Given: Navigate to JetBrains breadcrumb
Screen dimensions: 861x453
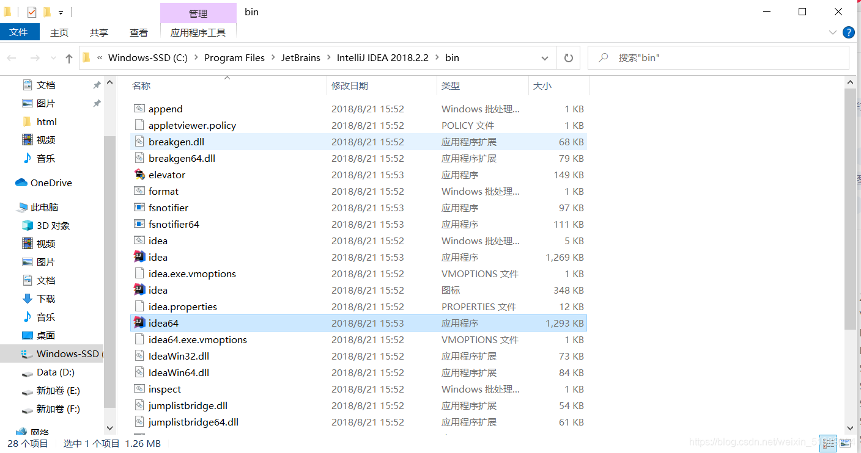Looking at the screenshot, I should [x=300, y=58].
